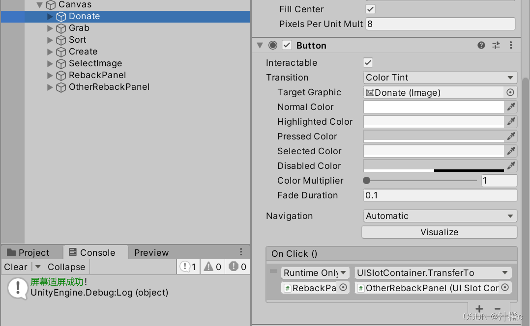Remove selected On Click listener

click(x=498, y=309)
